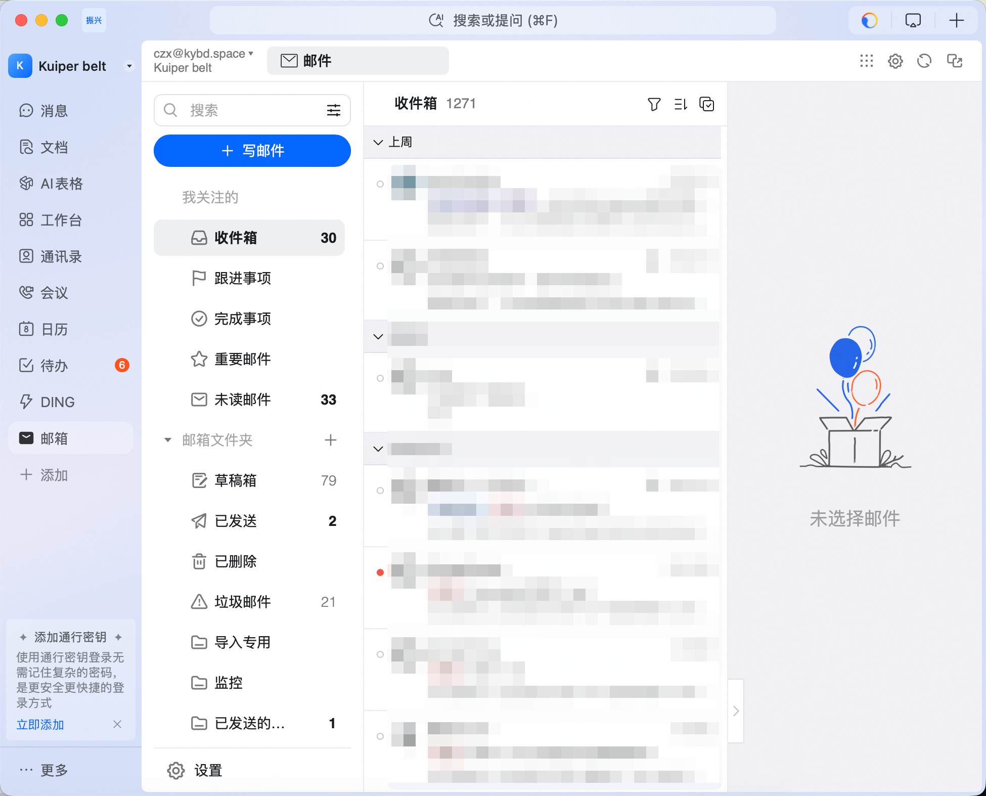The height and width of the screenshot is (796, 986).
Task: Toggle read dot of email in second group
Action: (x=380, y=378)
